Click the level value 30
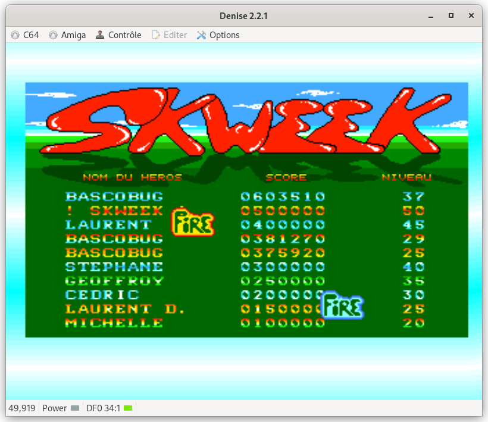The width and height of the screenshot is (488, 422). point(414,295)
